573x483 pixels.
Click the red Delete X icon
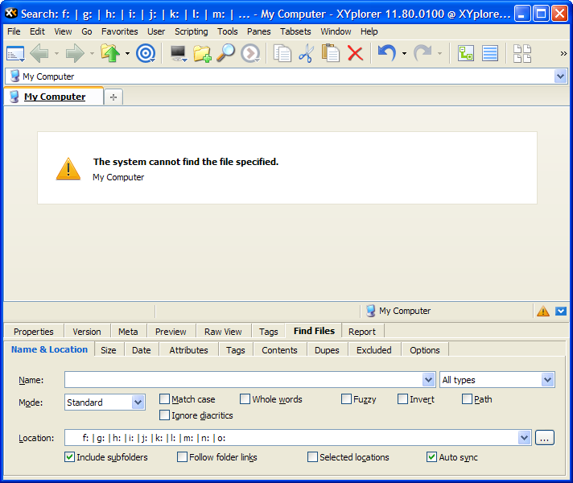(355, 54)
